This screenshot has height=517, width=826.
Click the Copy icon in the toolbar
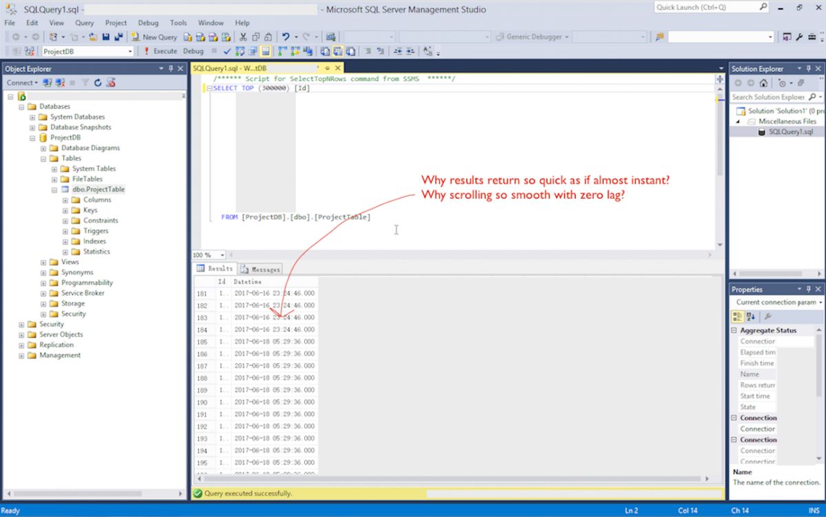pyautogui.click(x=256, y=37)
